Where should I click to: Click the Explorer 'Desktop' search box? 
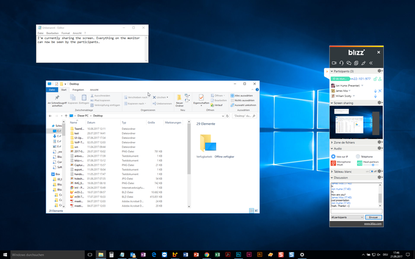pos(244,116)
